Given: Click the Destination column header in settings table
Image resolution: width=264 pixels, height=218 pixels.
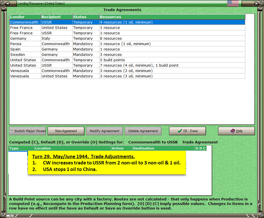Looking at the screenshot, I should pyautogui.click(x=163, y=148).
